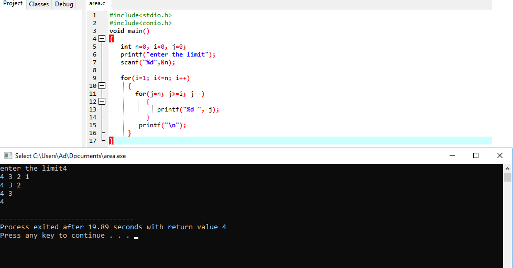
Task: Click the red opening brace on line 4
Action: coord(111,39)
